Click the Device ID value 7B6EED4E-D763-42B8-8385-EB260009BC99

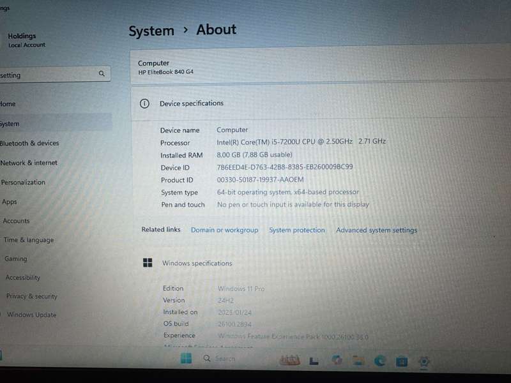pyautogui.click(x=285, y=167)
